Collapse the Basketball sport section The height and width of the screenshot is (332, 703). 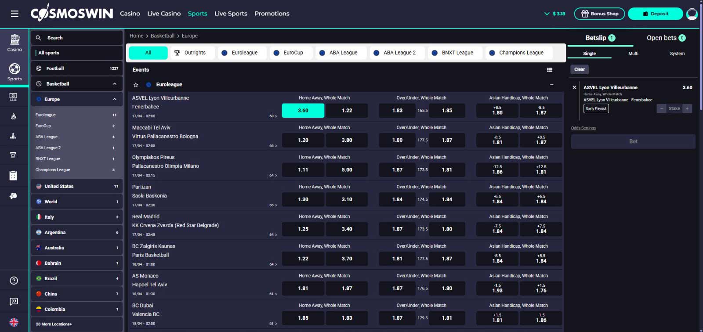pos(115,84)
